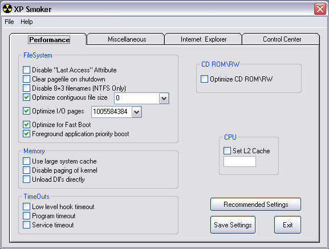Viewport: 329px width, 249px height.
Task: Toggle Optimize for Fast Boot
Action: 26,124
